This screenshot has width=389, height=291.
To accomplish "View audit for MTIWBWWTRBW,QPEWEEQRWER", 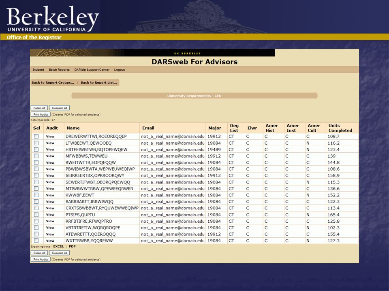I will (x=50, y=189).
